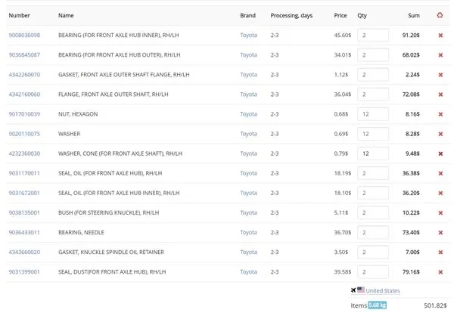Click Toyota brand link for the WASHER row
The image size is (454, 313).
pyautogui.click(x=248, y=134)
